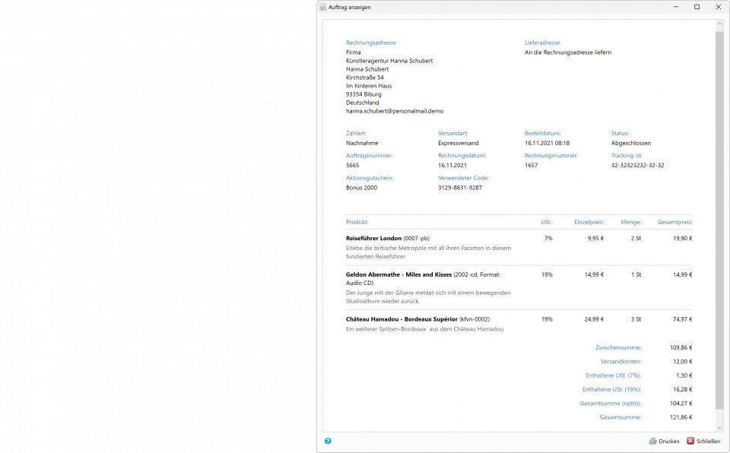The height and width of the screenshot is (453, 730).
Task: Open the help icon in bottom-left corner
Action: click(x=328, y=441)
